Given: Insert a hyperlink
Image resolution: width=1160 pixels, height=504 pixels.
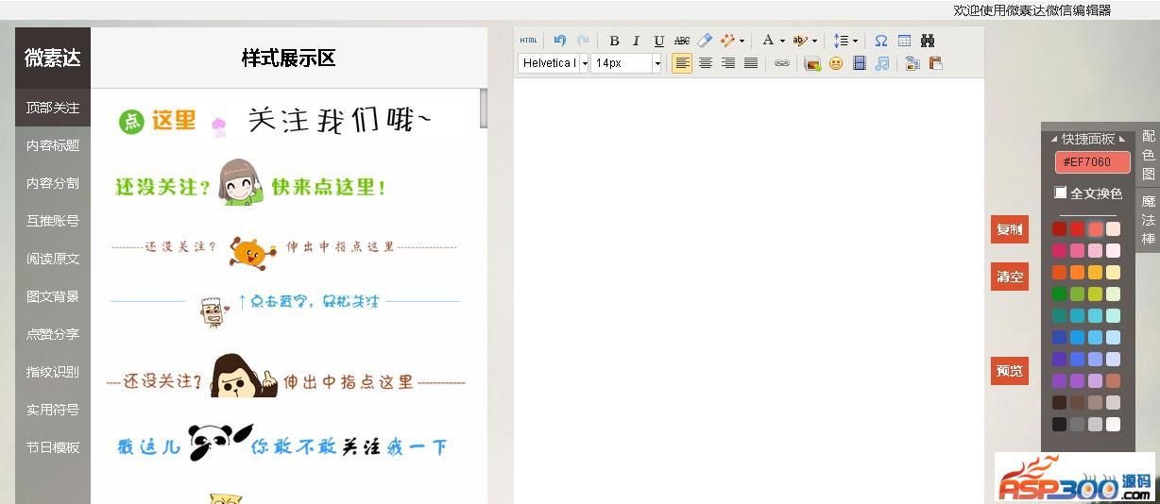Looking at the screenshot, I should (781, 63).
